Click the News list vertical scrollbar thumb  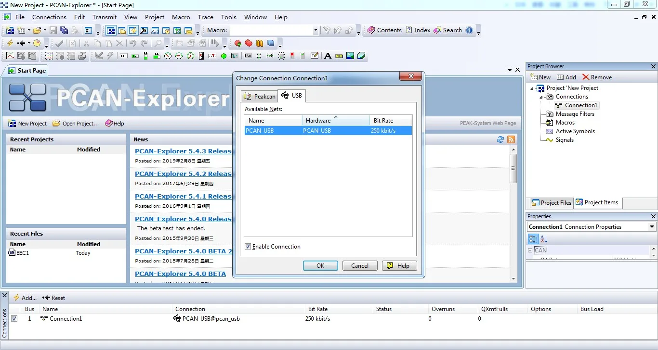click(x=513, y=169)
